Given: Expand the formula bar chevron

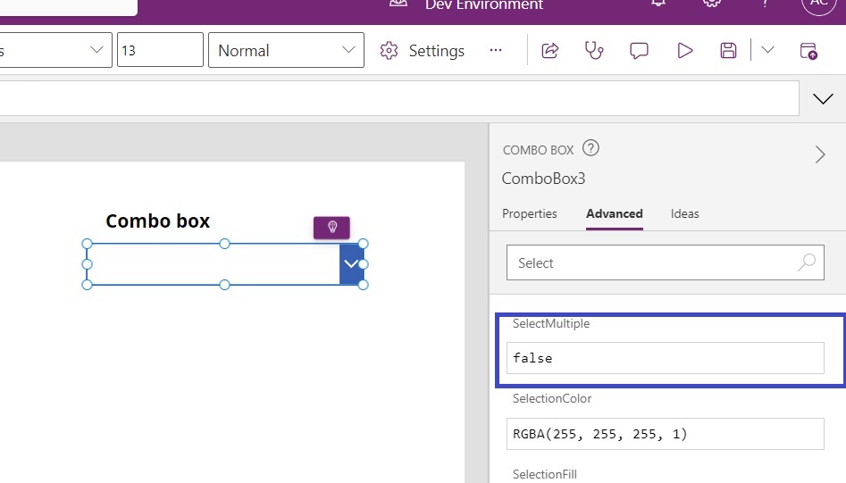Looking at the screenshot, I should pos(823,99).
